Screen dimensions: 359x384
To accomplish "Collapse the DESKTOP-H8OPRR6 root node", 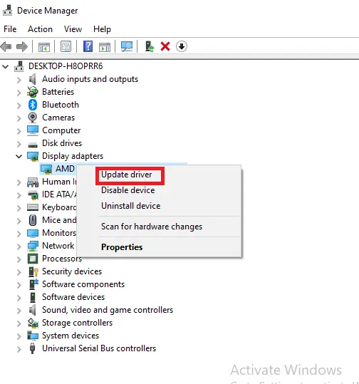I will click(x=6, y=66).
